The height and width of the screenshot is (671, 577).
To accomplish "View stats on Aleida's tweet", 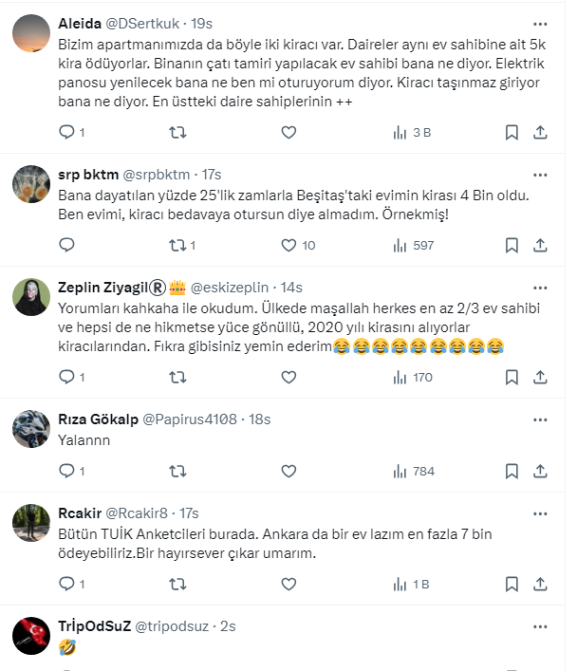I will [411, 132].
